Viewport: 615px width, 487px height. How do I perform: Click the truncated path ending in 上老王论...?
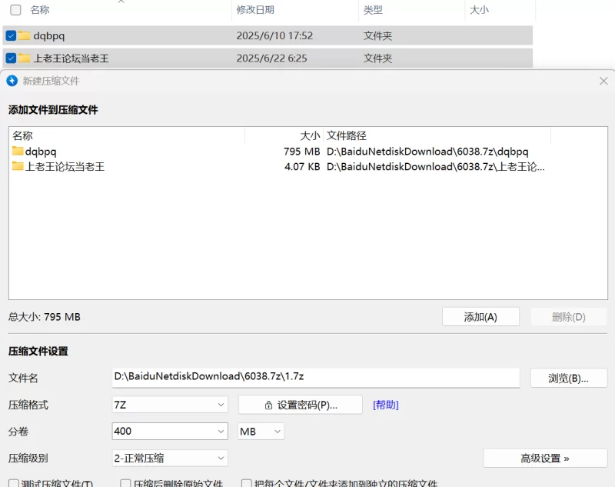tap(436, 166)
